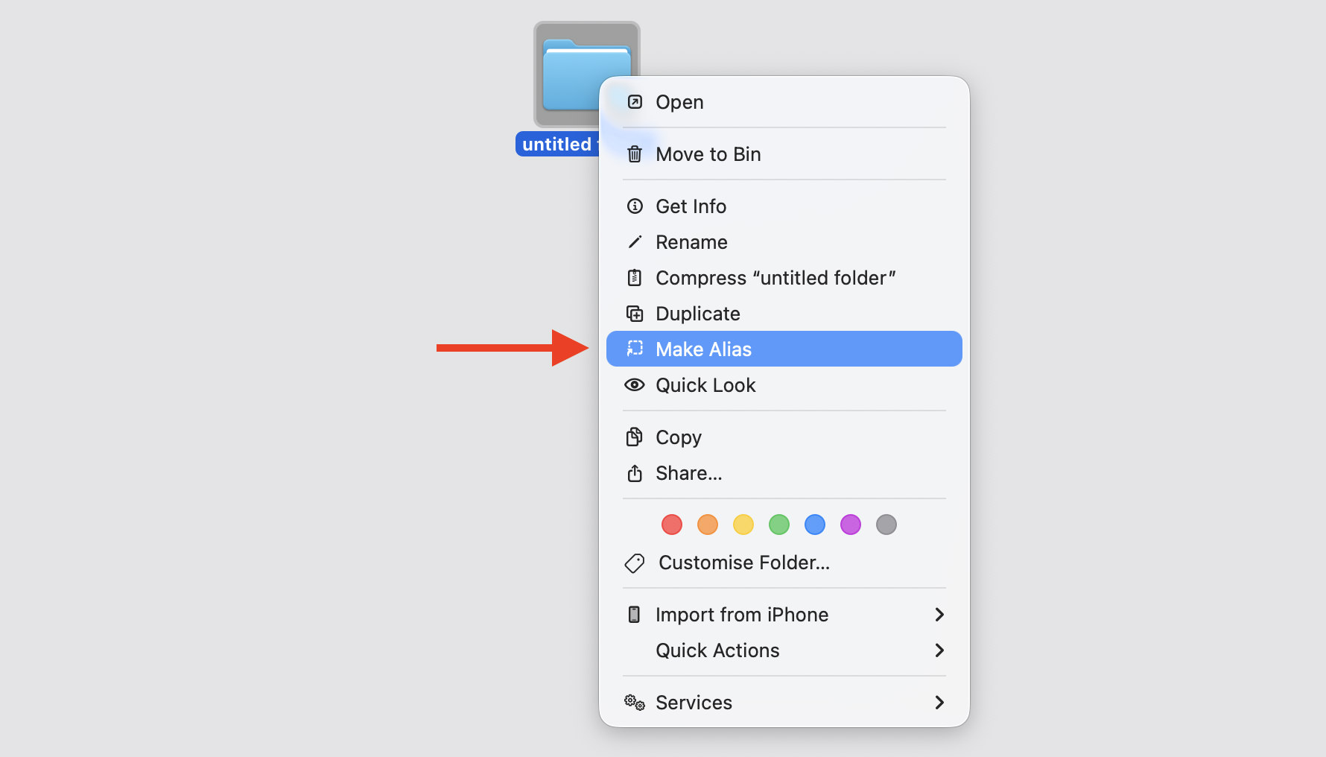Apply the orange tag colour
The width and height of the screenshot is (1326, 757).
point(708,525)
